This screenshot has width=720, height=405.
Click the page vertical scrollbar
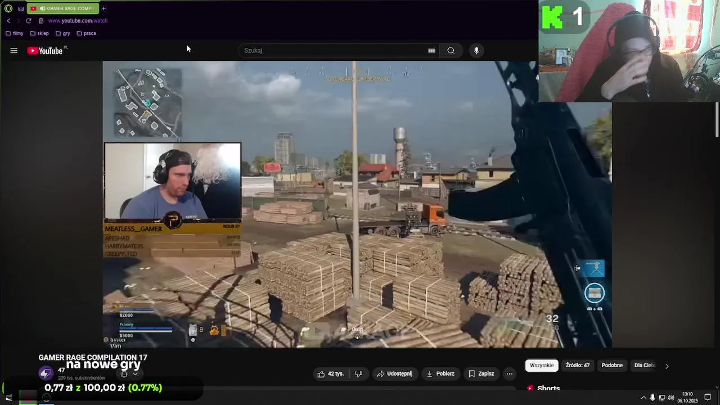[x=717, y=119]
